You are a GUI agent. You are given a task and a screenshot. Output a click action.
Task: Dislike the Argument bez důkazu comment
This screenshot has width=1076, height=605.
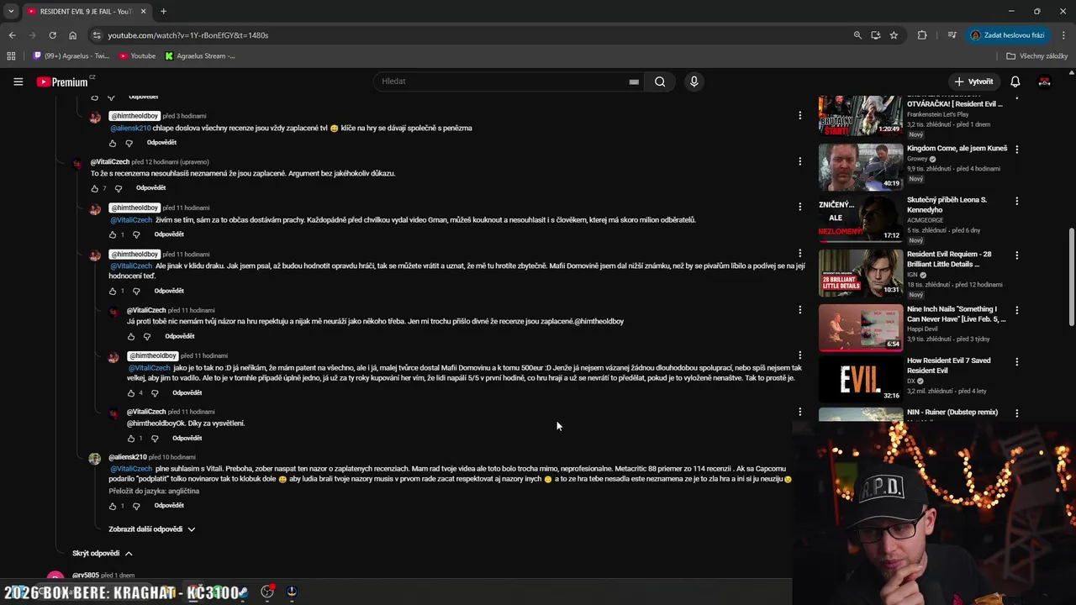tap(118, 188)
